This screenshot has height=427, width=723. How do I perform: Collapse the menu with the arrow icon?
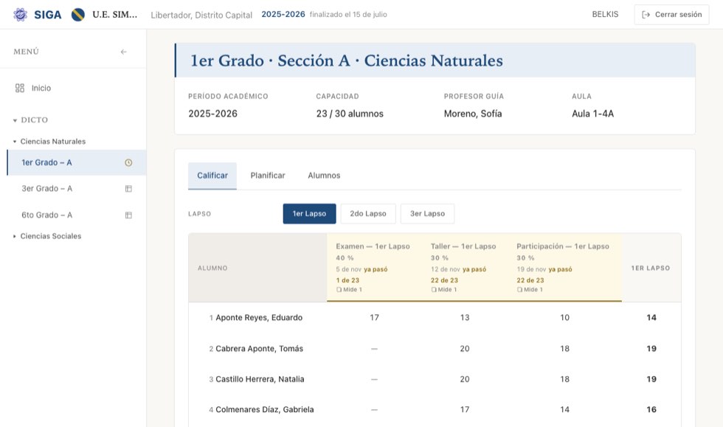124,52
